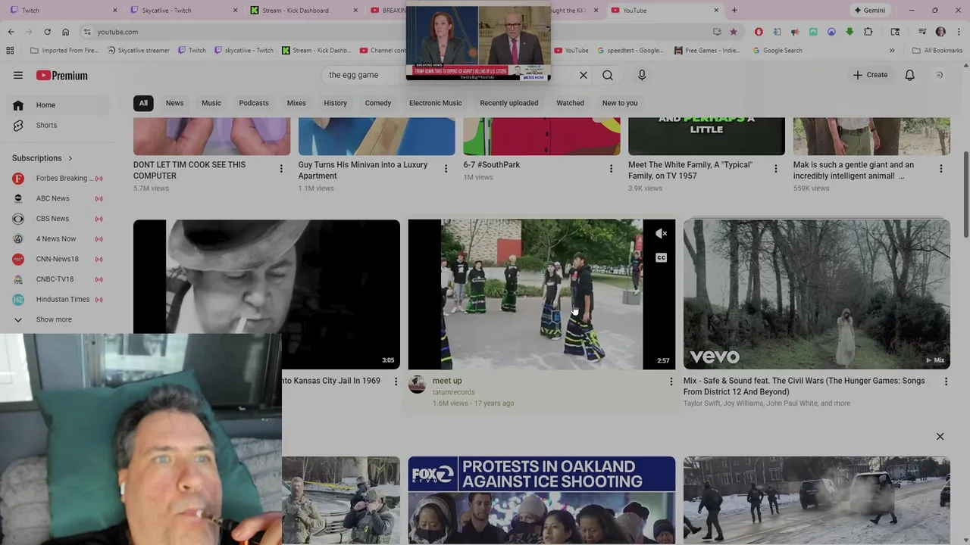
Task: Open the red Opera-style extension icon
Action: pyautogui.click(x=759, y=32)
